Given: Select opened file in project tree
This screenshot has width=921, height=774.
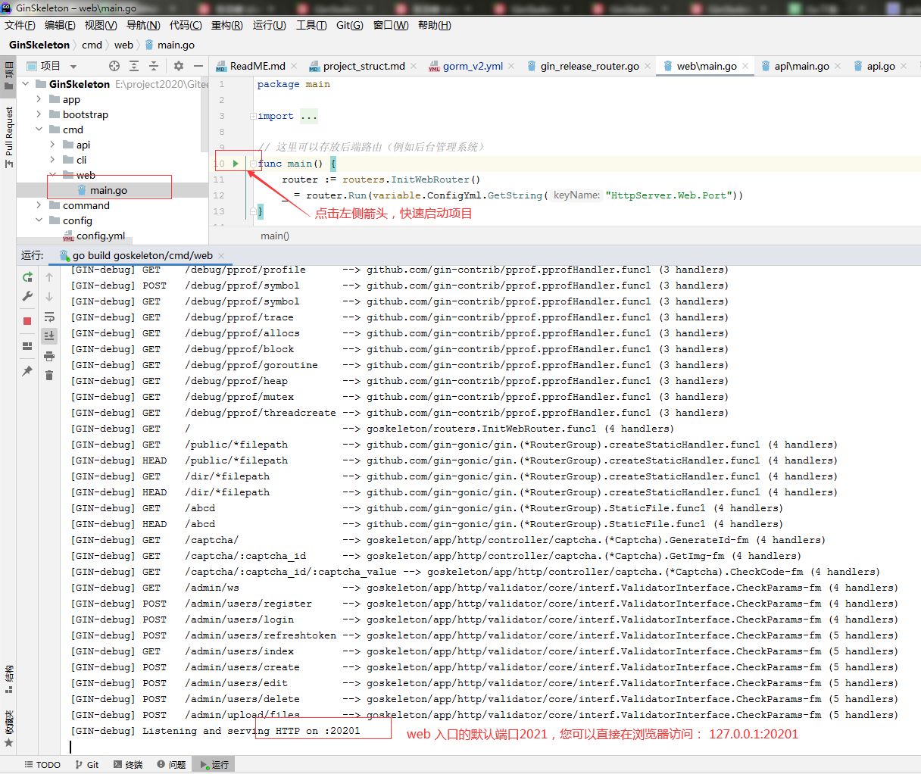Looking at the screenshot, I should [114, 66].
